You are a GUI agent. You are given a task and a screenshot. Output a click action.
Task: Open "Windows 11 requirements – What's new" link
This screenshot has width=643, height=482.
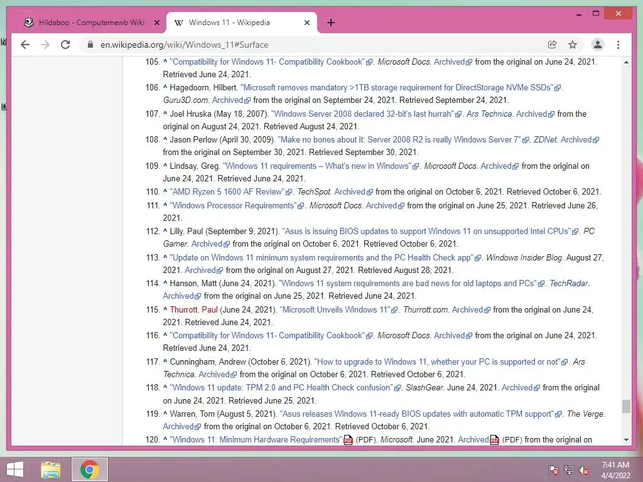(x=317, y=166)
